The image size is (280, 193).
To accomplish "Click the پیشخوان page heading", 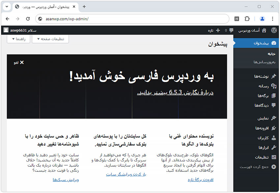I will [218, 44].
